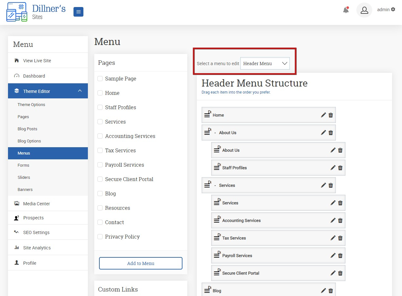Check the Payroll Services page checkbox
Image resolution: width=402 pixels, height=296 pixels.
[100, 165]
